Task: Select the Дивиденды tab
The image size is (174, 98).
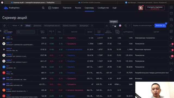Action: (84, 26)
